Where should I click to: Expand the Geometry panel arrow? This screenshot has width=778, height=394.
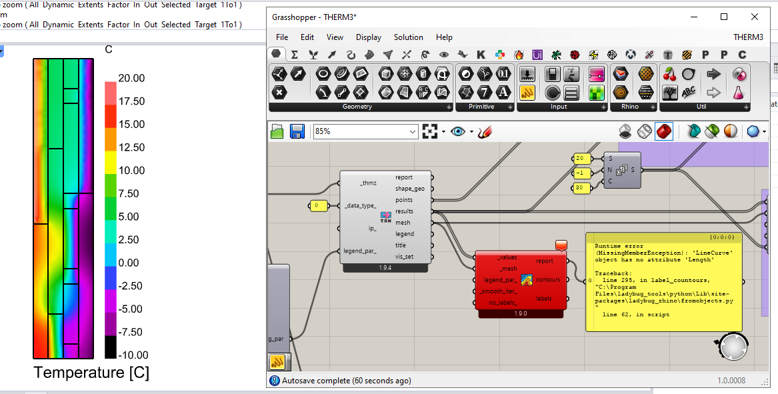click(x=448, y=107)
